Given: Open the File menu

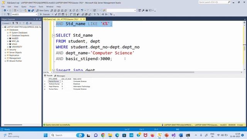Looking at the screenshot, I should (3, 7).
